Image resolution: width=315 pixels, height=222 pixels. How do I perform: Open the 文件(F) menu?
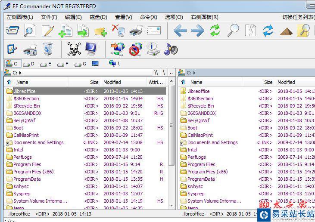[x=49, y=17]
